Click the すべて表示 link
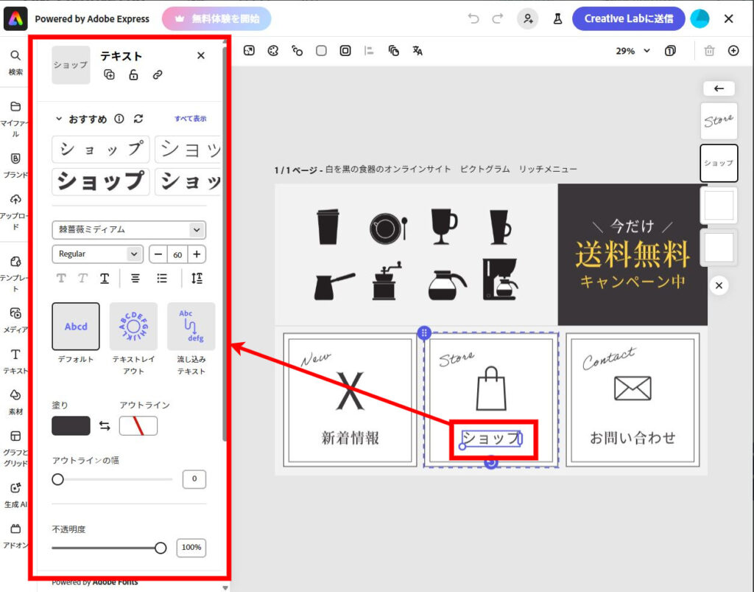 pyautogui.click(x=190, y=119)
